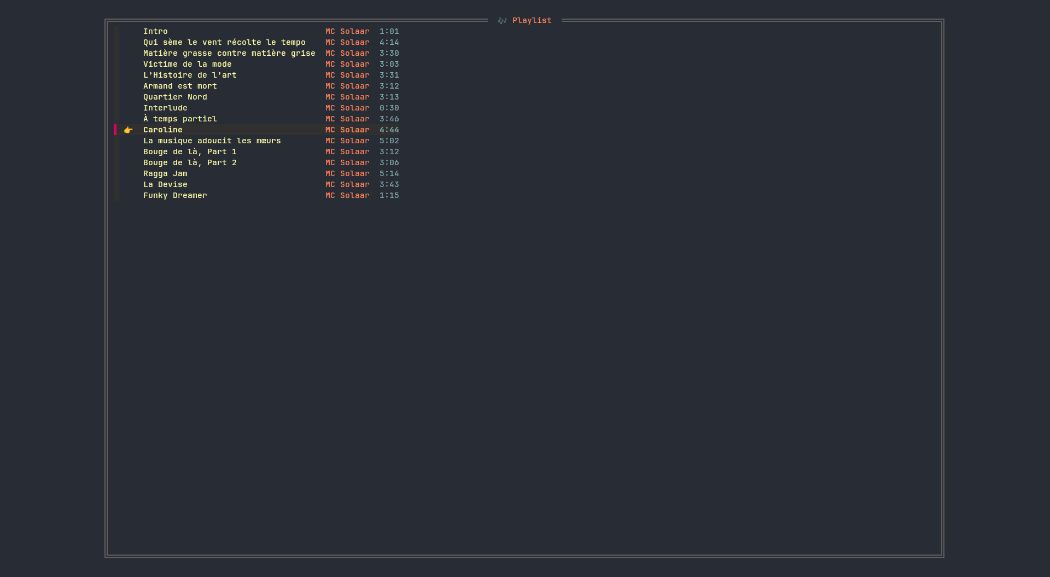Image resolution: width=1050 pixels, height=577 pixels.
Task: Click the music notes icon in Playlist title
Action: point(502,21)
